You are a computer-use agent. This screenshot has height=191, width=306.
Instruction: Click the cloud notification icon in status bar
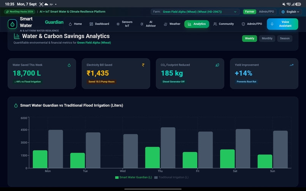pos(46,4)
